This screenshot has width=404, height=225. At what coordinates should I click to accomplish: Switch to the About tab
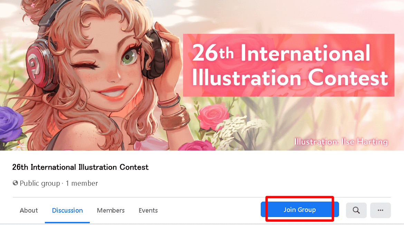pos(29,210)
